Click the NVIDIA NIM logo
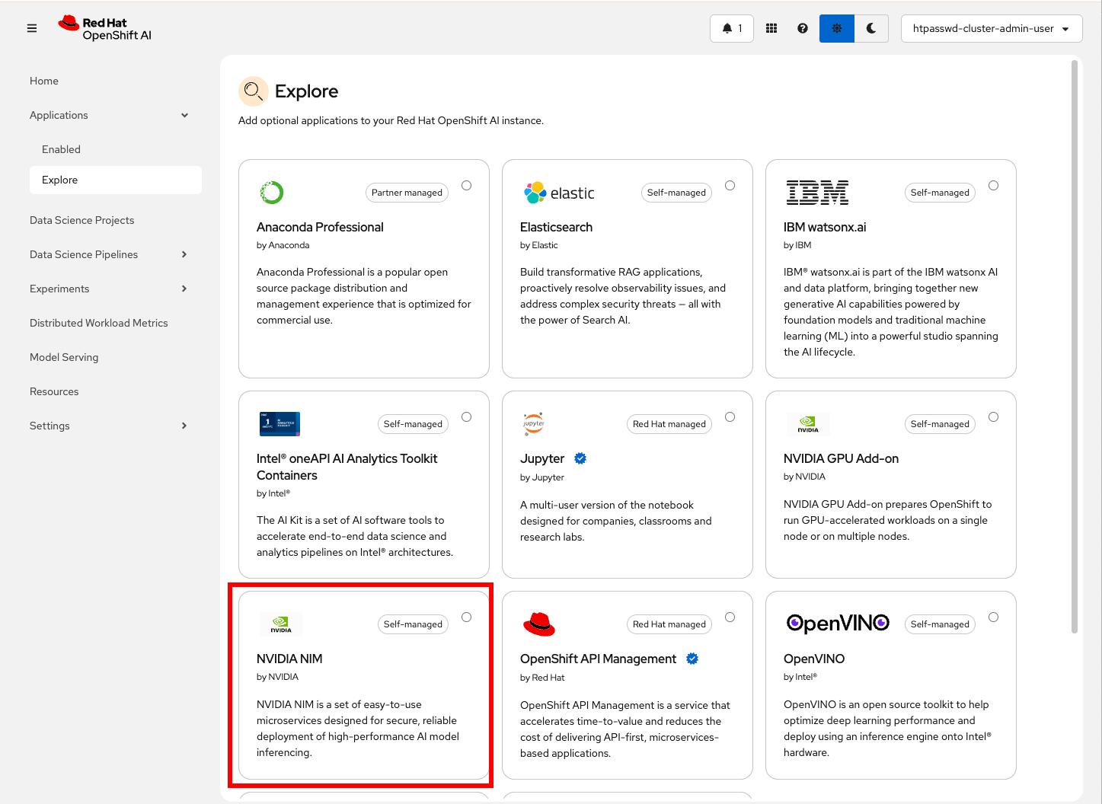This screenshot has height=804, width=1102. coord(281,624)
